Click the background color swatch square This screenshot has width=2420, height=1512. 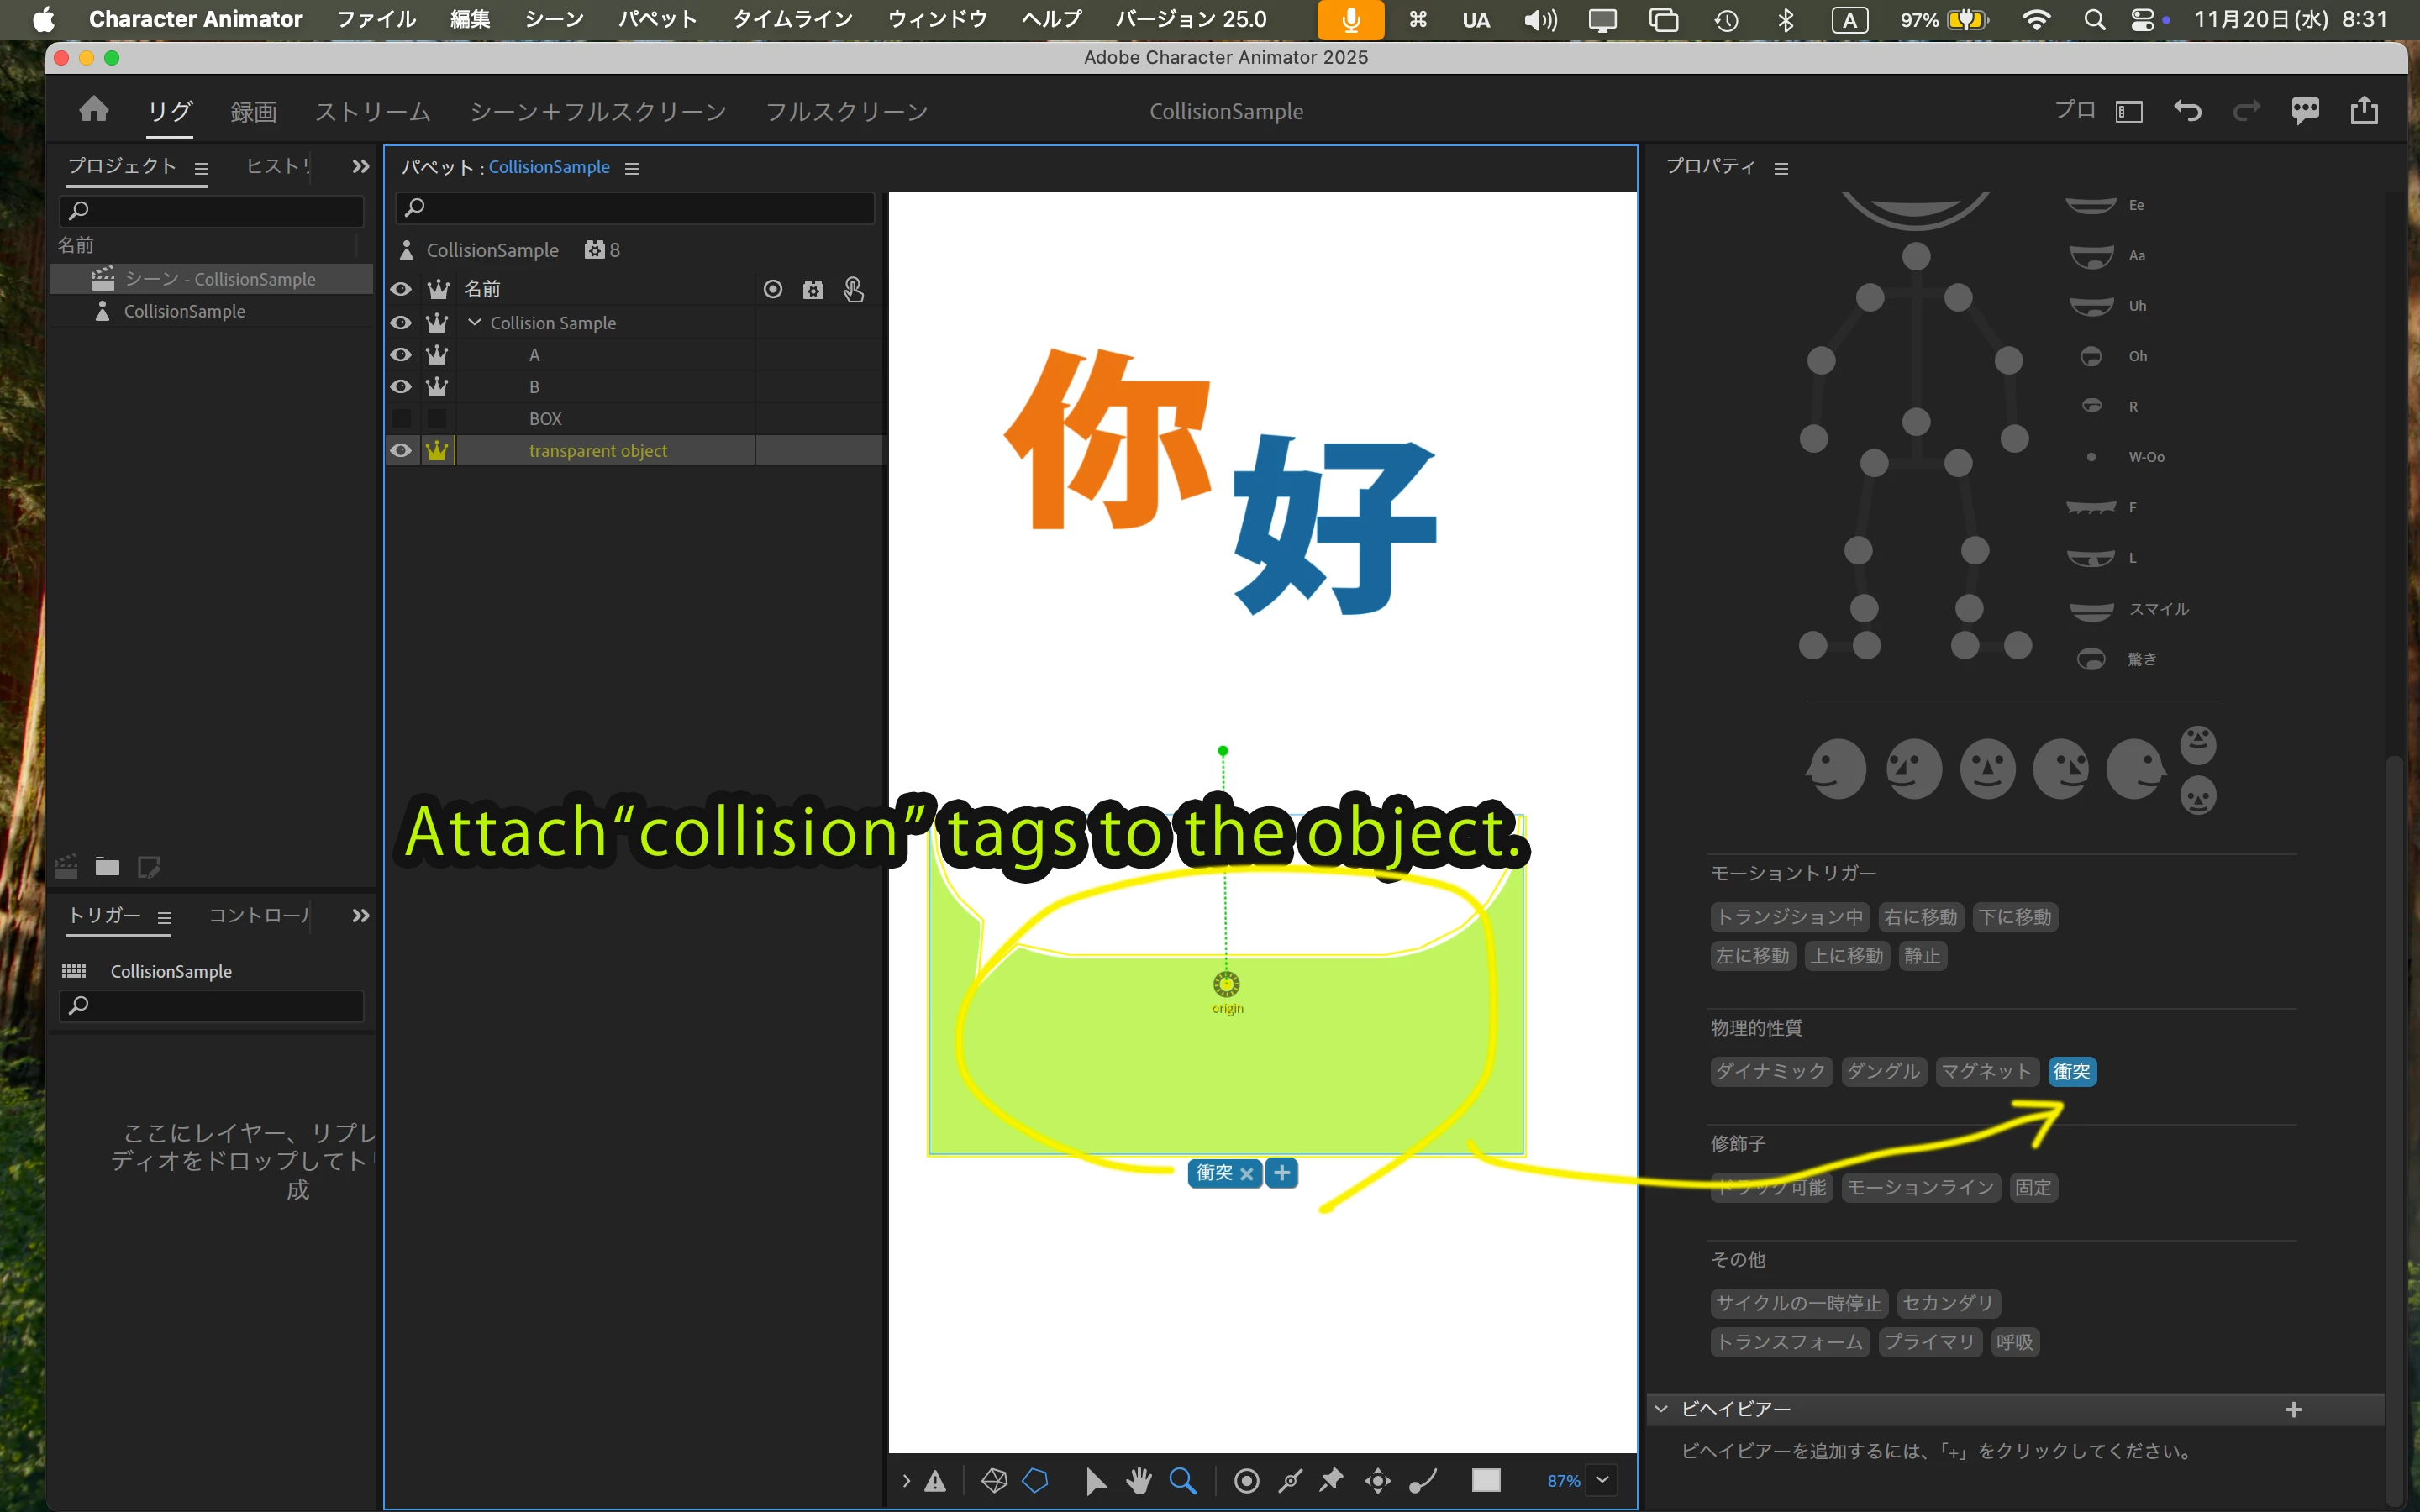(1486, 1480)
